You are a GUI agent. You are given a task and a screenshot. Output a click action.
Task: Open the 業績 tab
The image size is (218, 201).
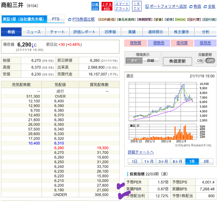[132, 32]
